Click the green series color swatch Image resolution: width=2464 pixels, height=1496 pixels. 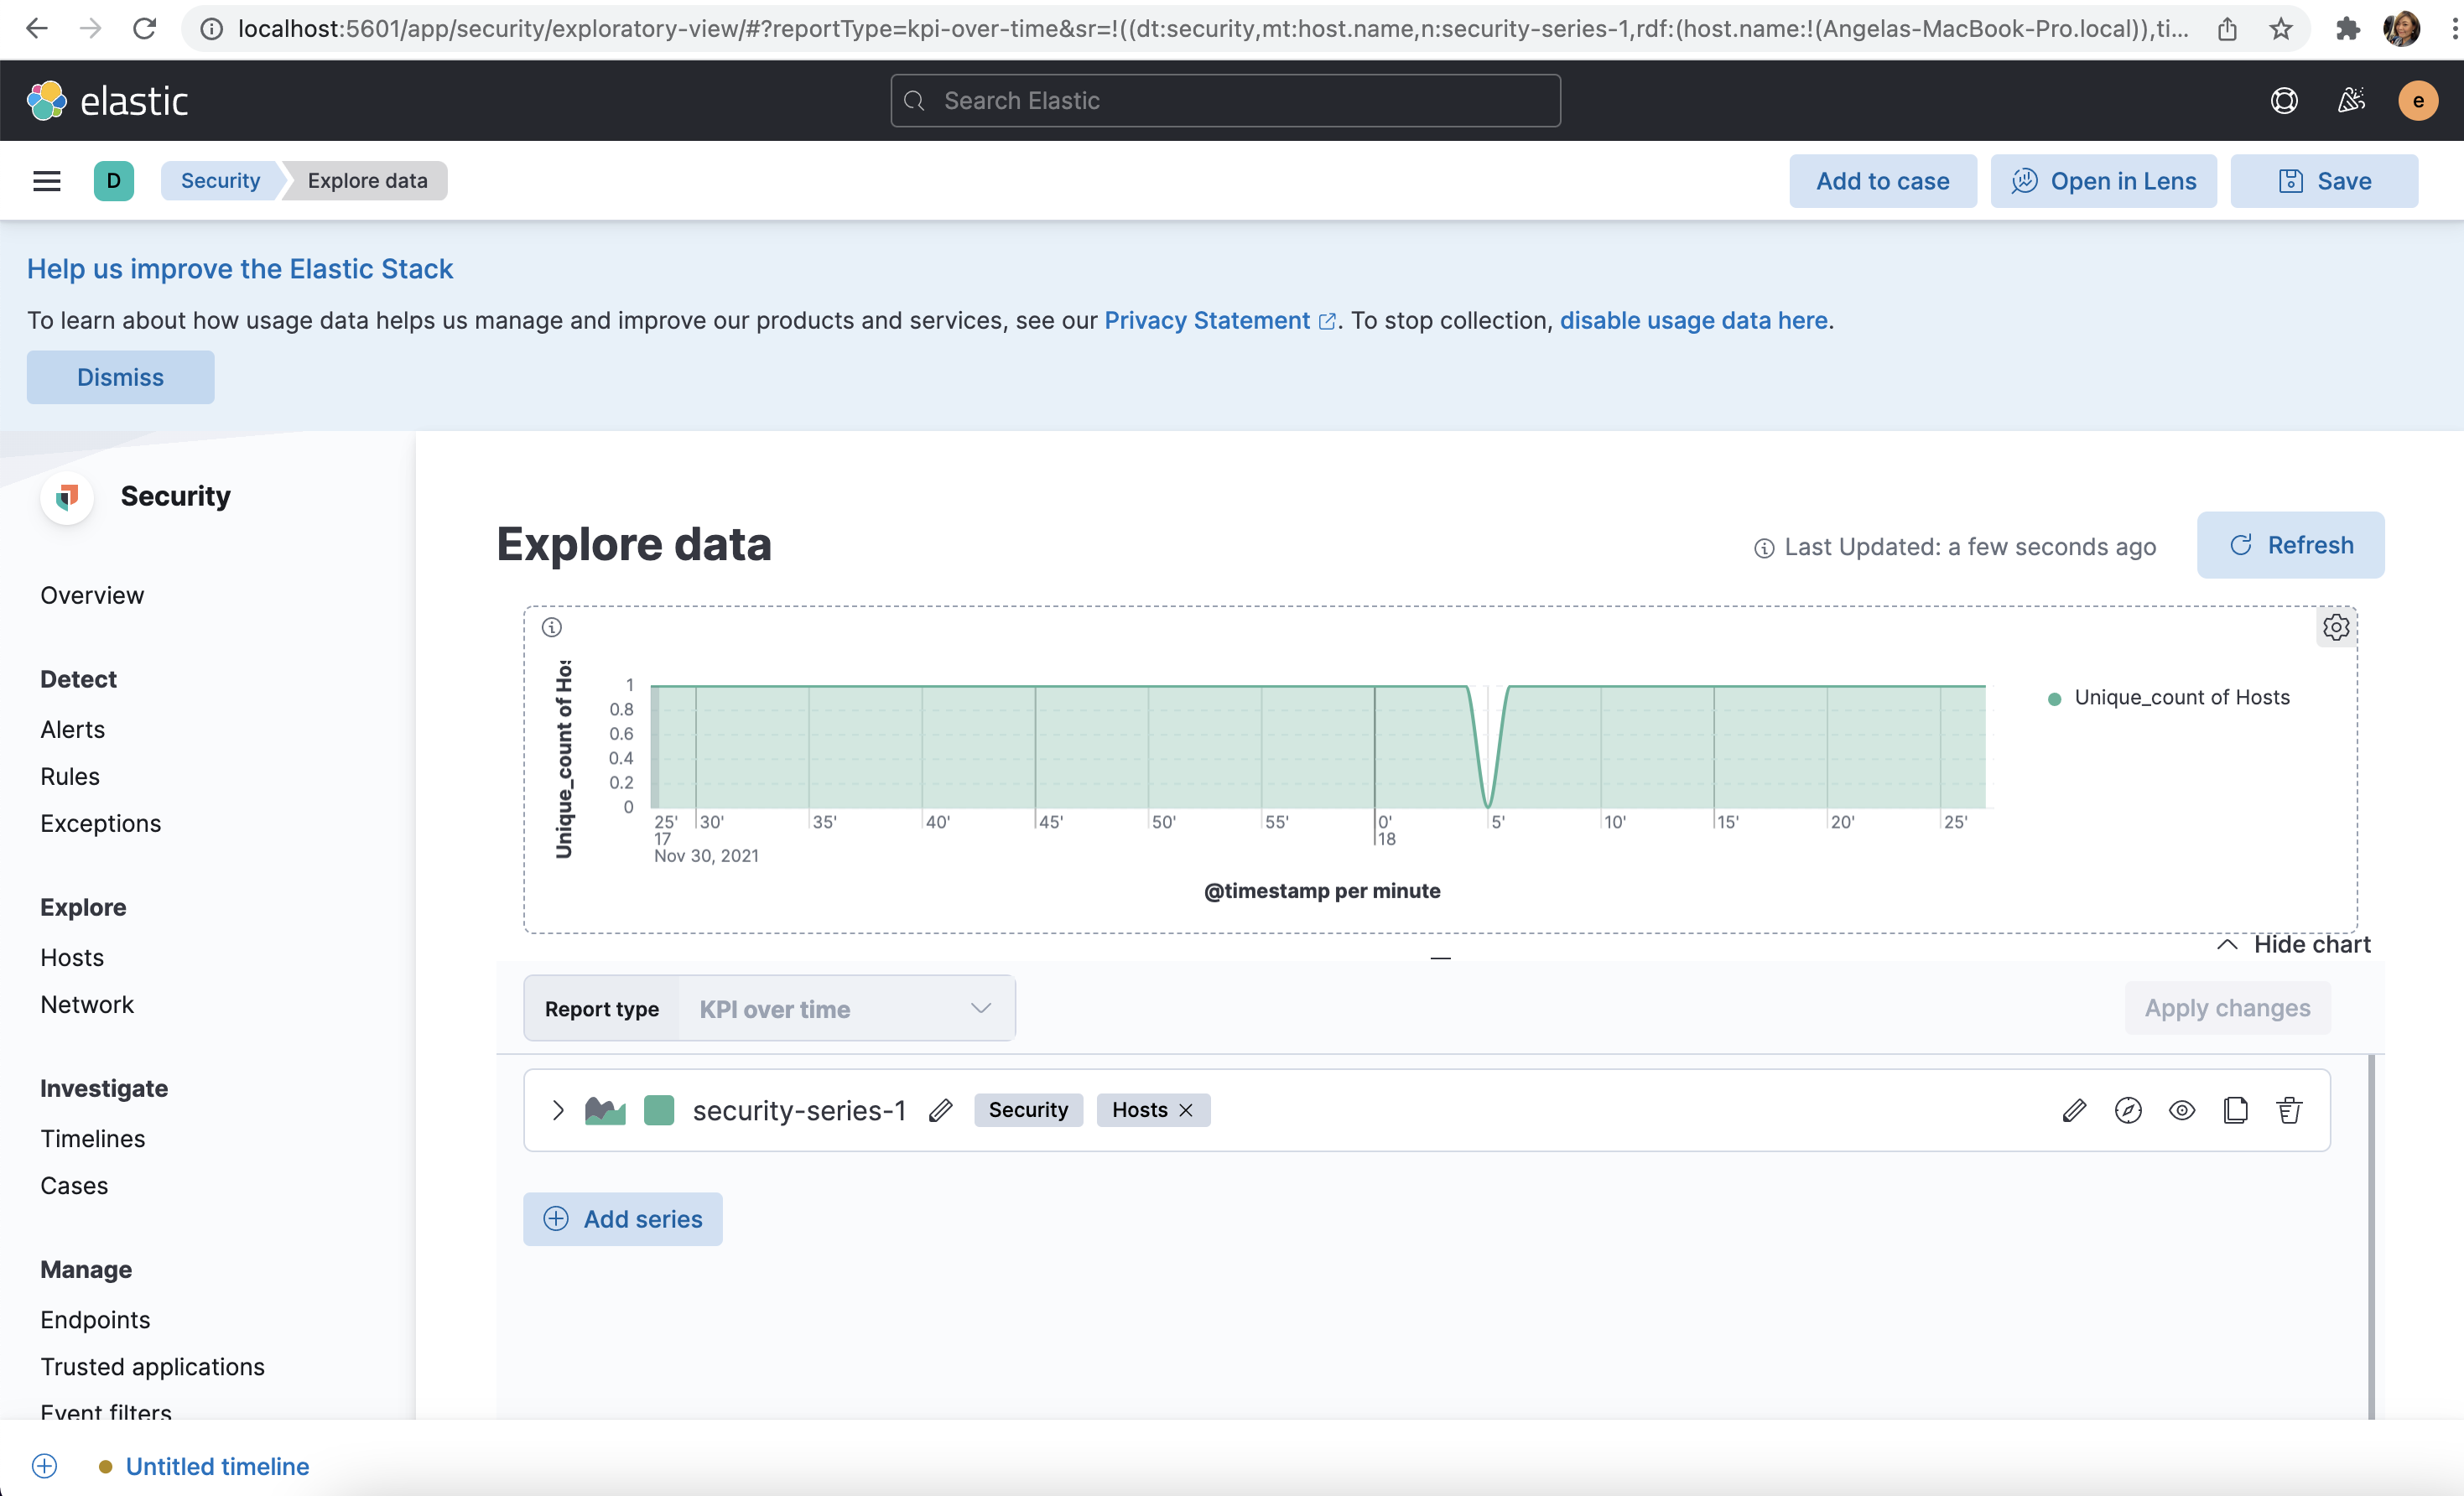tap(658, 1110)
